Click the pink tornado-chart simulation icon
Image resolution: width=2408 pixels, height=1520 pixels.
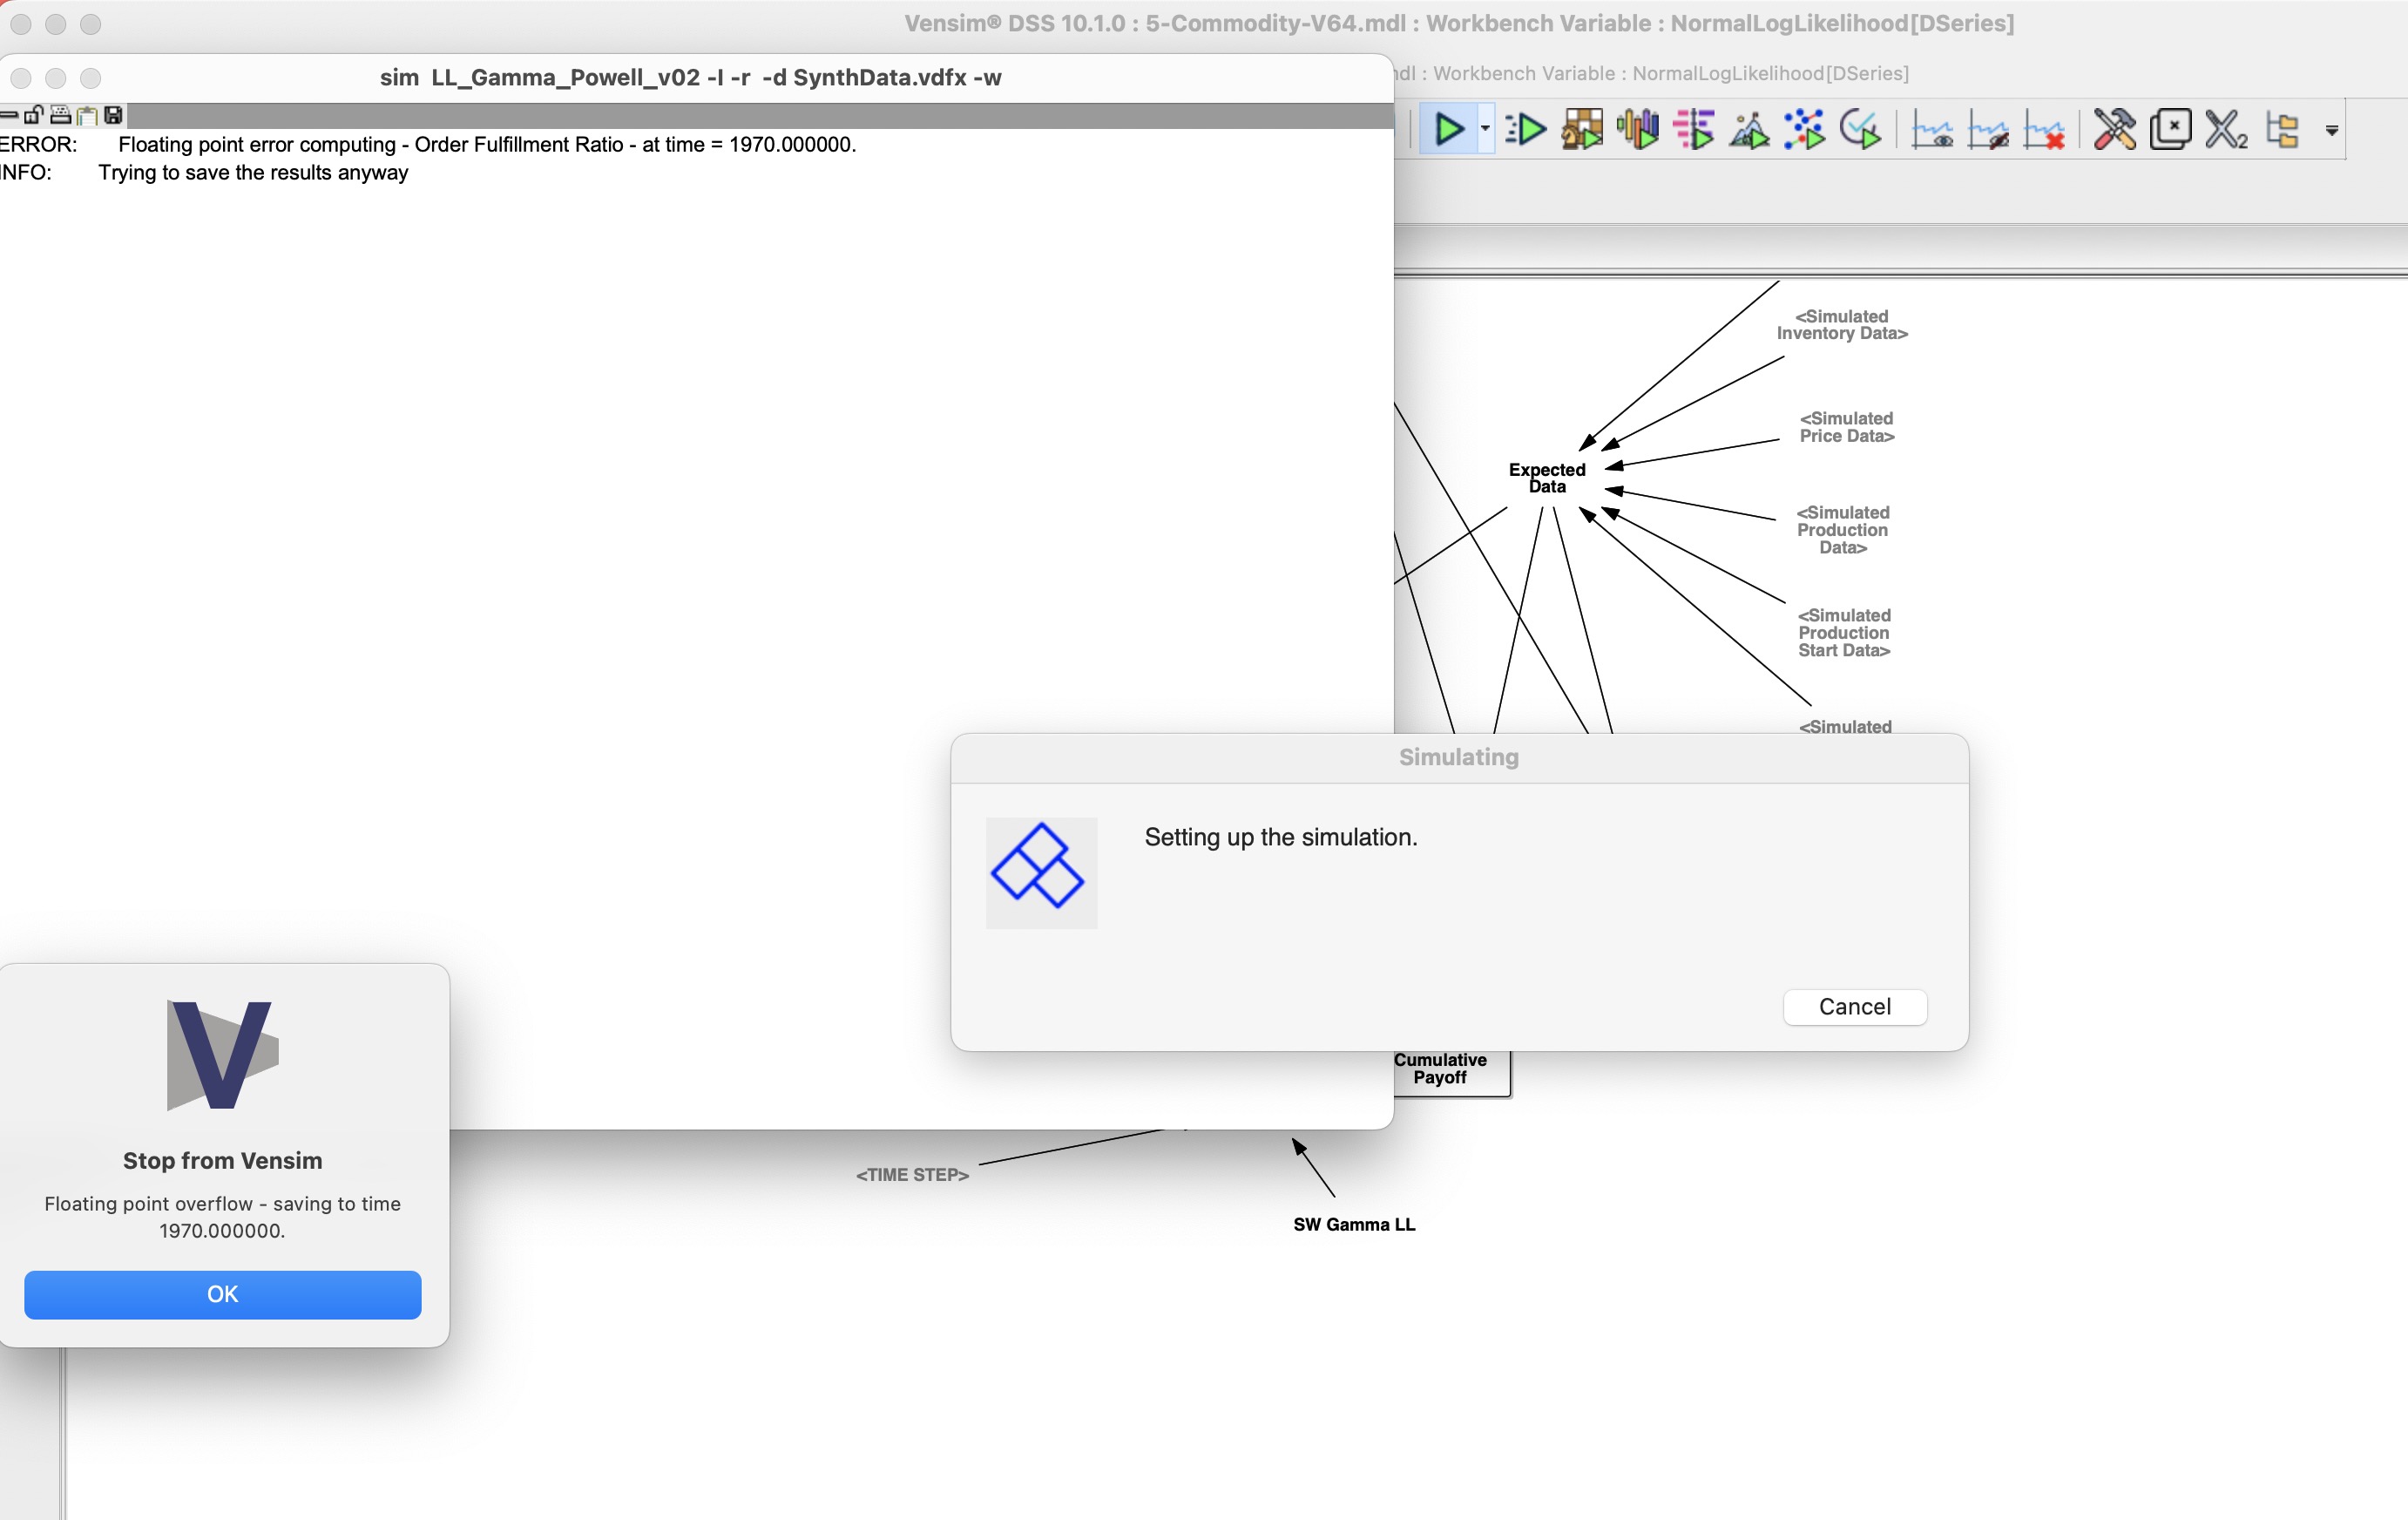(1694, 130)
